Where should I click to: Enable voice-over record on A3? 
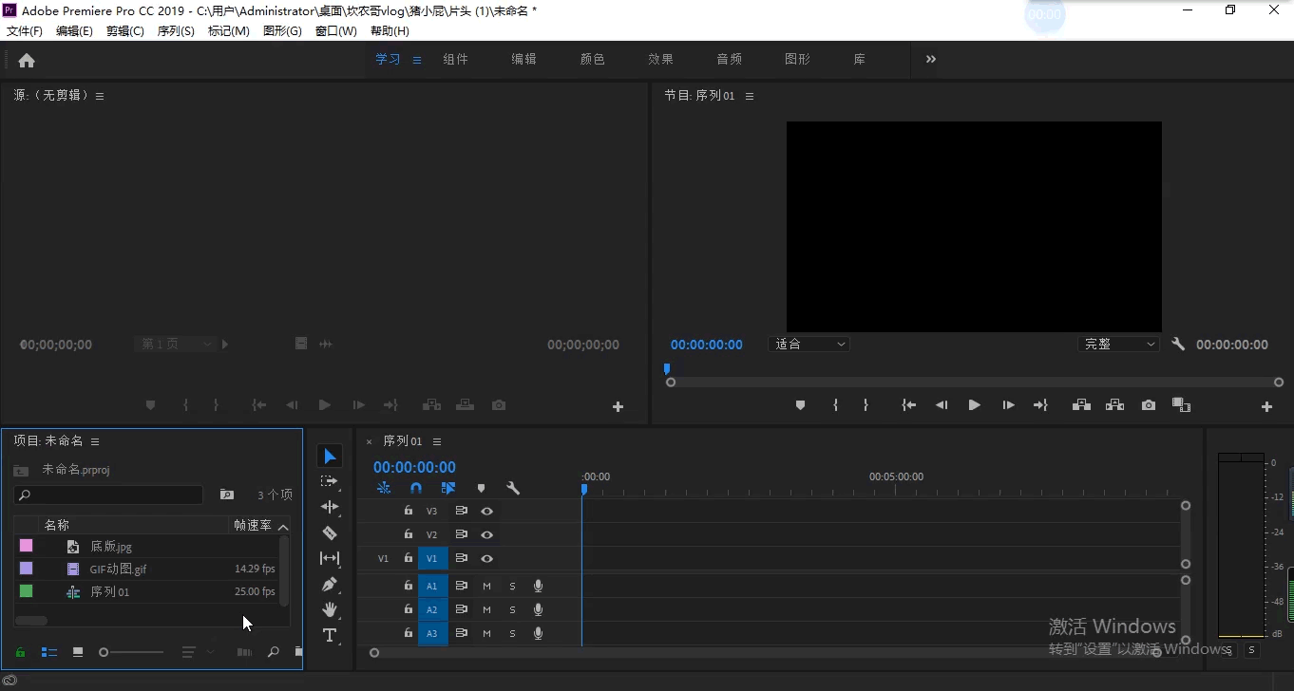point(538,633)
